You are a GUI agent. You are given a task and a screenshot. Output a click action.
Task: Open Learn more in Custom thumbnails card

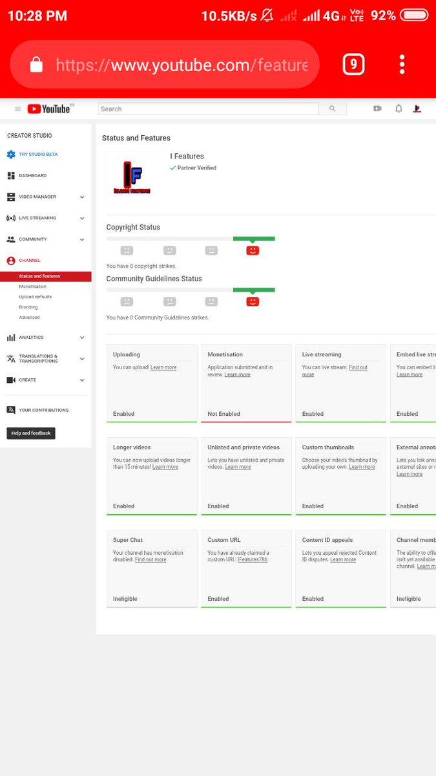[x=362, y=467]
